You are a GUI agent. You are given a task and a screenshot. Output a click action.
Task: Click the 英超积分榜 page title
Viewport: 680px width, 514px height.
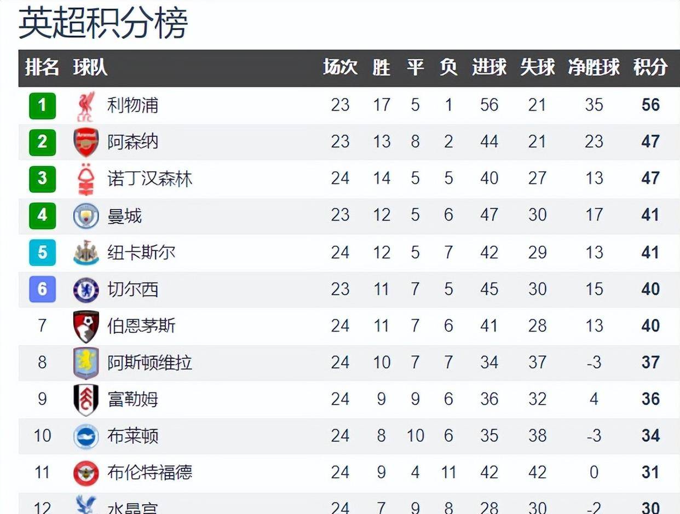coord(103,23)
